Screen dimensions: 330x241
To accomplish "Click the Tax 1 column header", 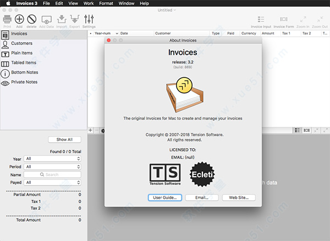I will 290,33.
